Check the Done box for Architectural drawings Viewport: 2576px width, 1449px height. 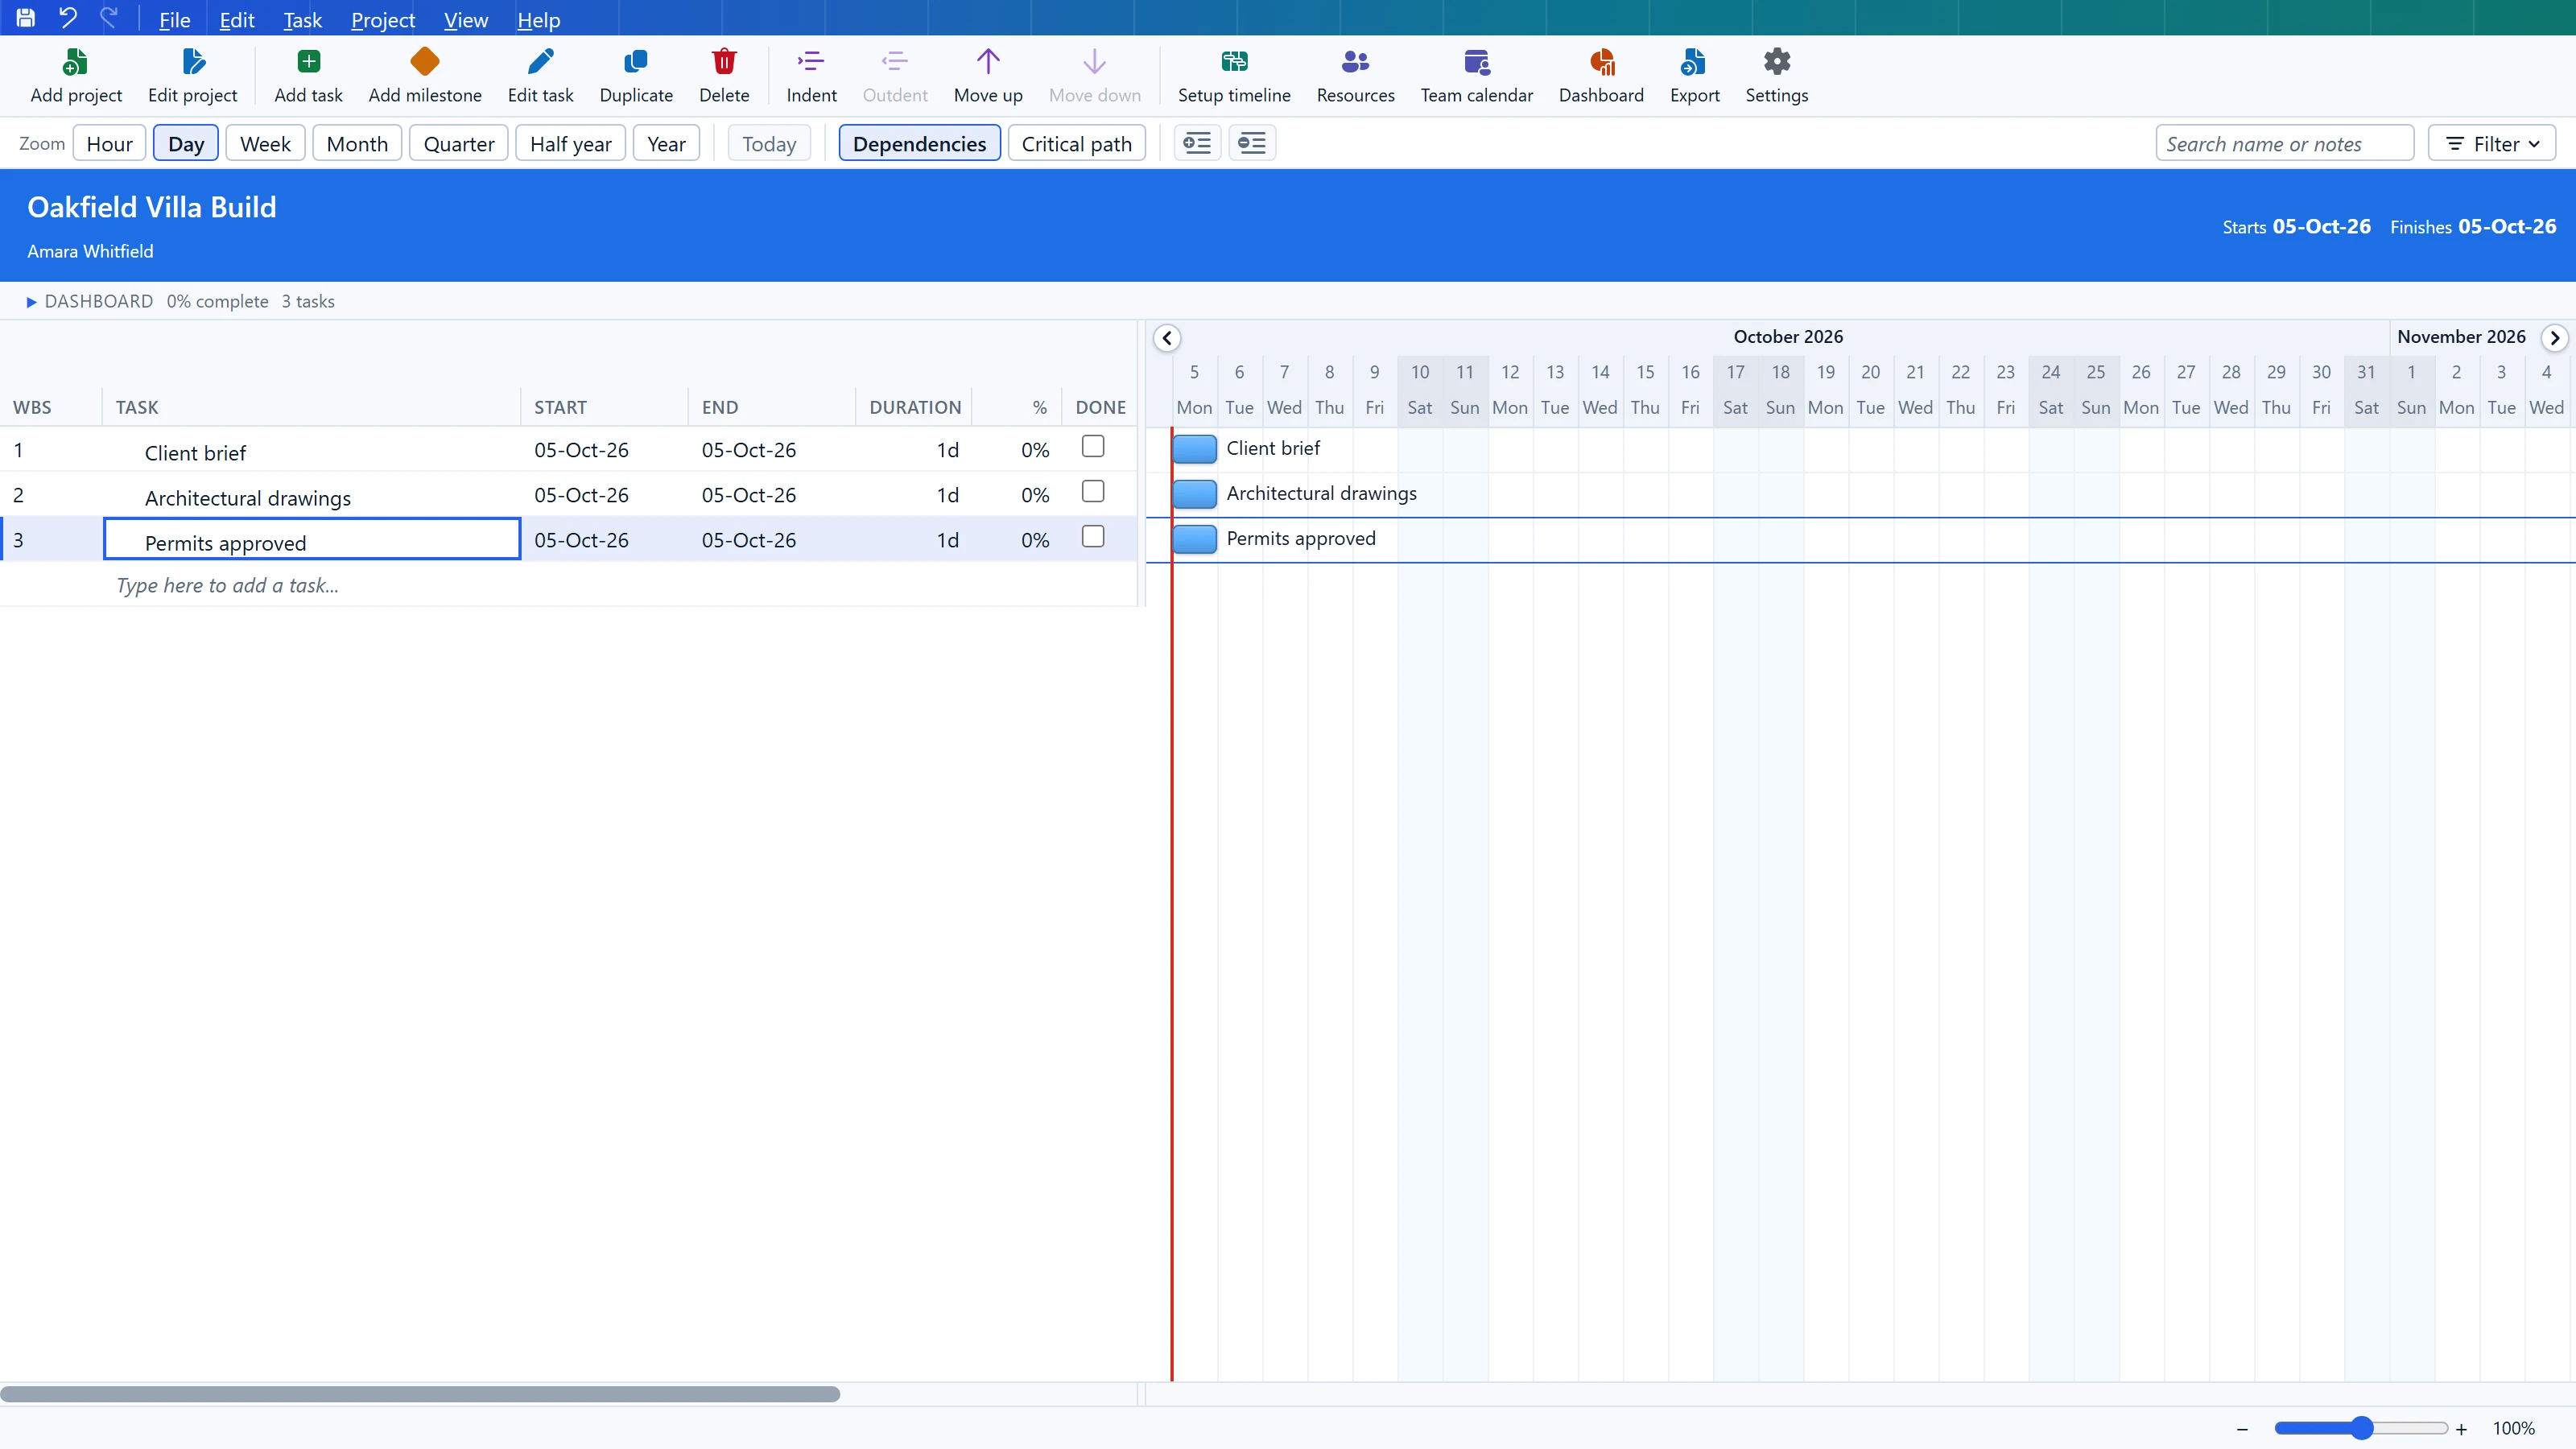(1093, 491)
